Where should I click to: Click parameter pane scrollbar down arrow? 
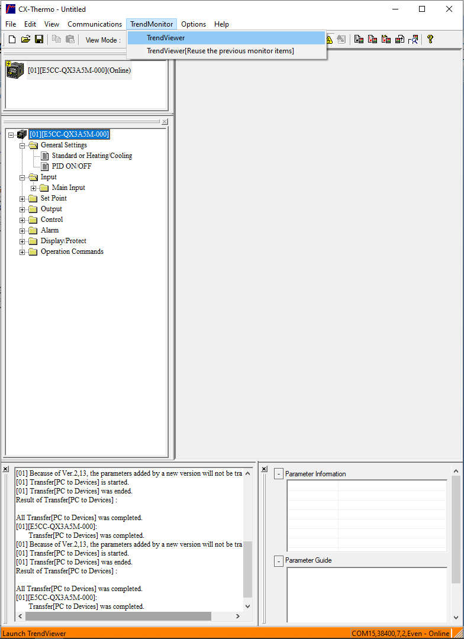pos(456,618)
